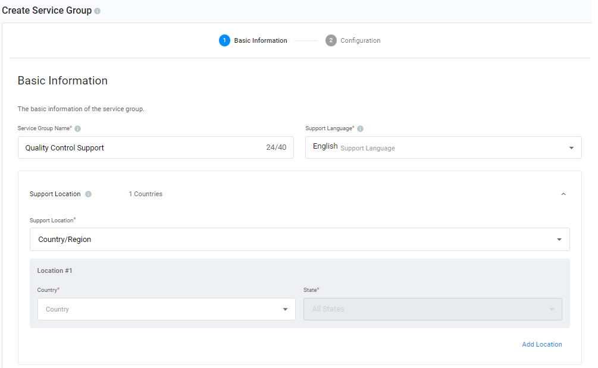The image size is (598, 368).
Task: Collapse the Support Location section with chevron
Action: coord(563,194)
